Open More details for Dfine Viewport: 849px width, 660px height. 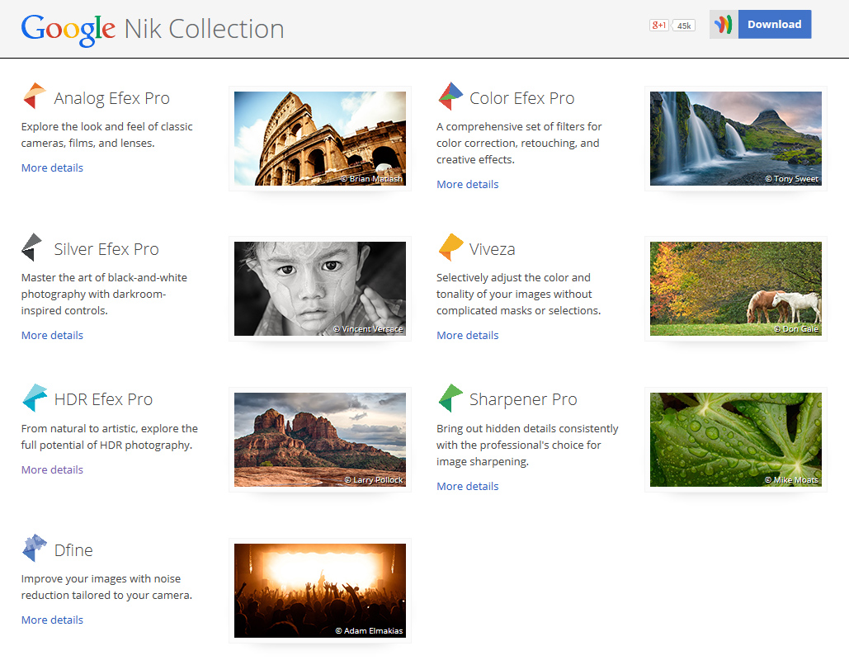tap(52, 620)
